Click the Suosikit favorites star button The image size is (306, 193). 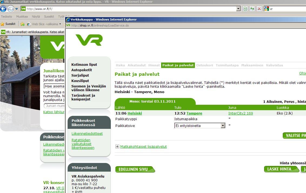point(8,24)
